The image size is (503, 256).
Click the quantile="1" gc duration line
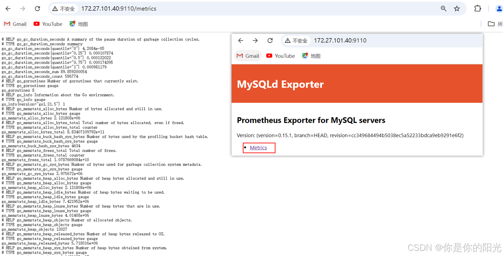point(54,67)
